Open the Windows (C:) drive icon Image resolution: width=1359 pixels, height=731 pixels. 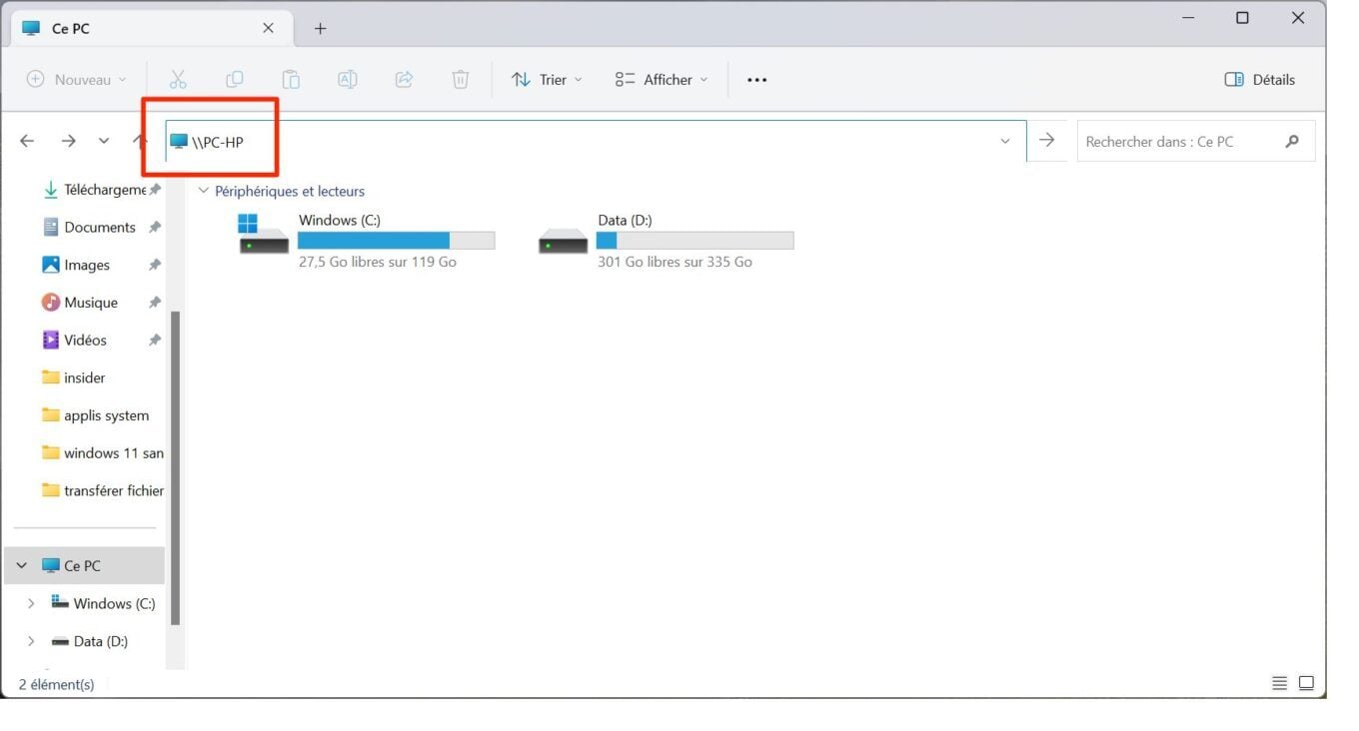click(x=264, y=234)
